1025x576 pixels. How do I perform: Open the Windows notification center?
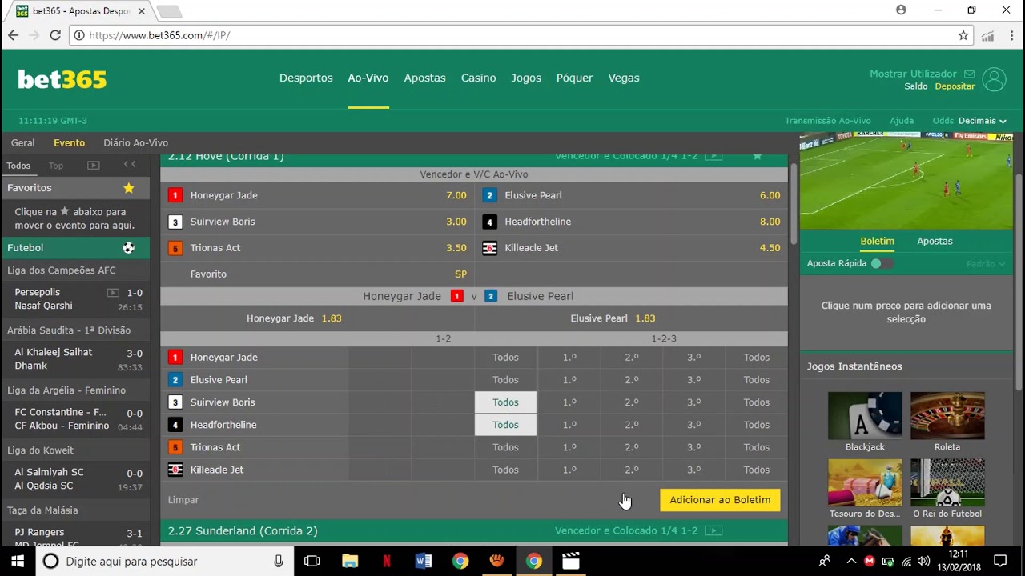pos(1000,562)
